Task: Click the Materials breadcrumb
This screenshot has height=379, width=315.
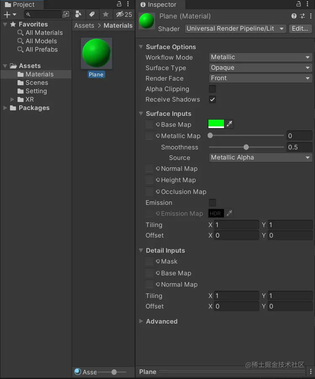Action: click(118, 26)
